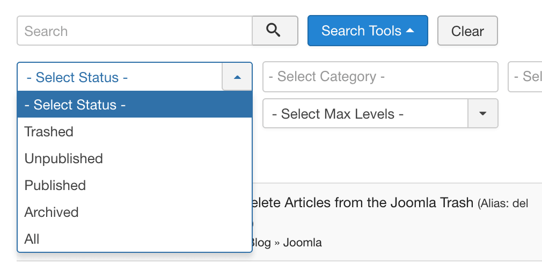Viewport: 542px width, 277px height.
Task: Click the Select Max Levels field text
Action: 338,114
